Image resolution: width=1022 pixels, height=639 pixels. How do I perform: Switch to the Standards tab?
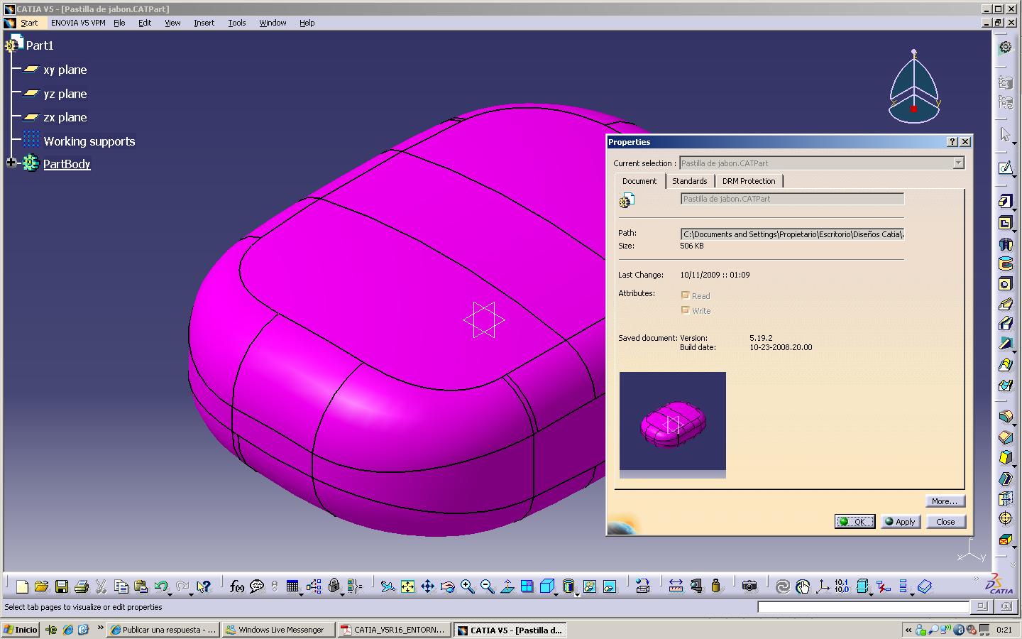(690, 181)
